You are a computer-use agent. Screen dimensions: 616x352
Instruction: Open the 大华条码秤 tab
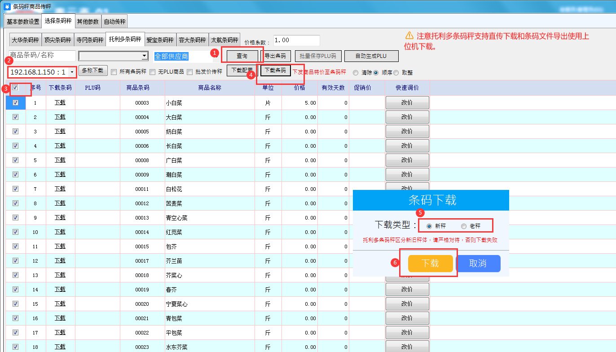pyautogui.click(x=26, y=40)
